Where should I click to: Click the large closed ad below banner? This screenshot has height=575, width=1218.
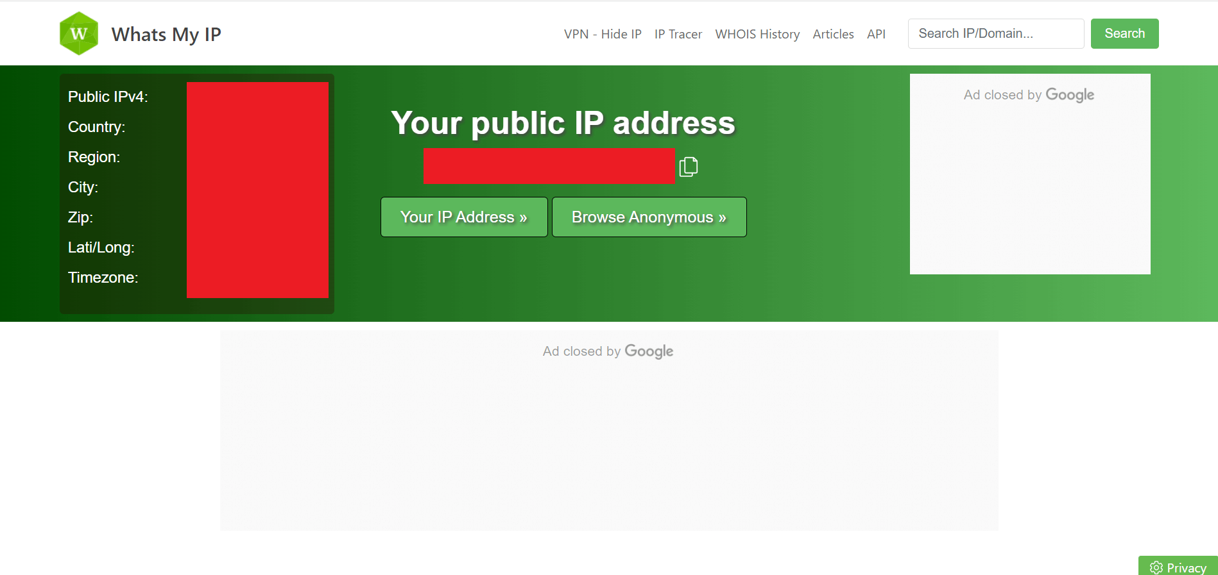click(609, 430)
